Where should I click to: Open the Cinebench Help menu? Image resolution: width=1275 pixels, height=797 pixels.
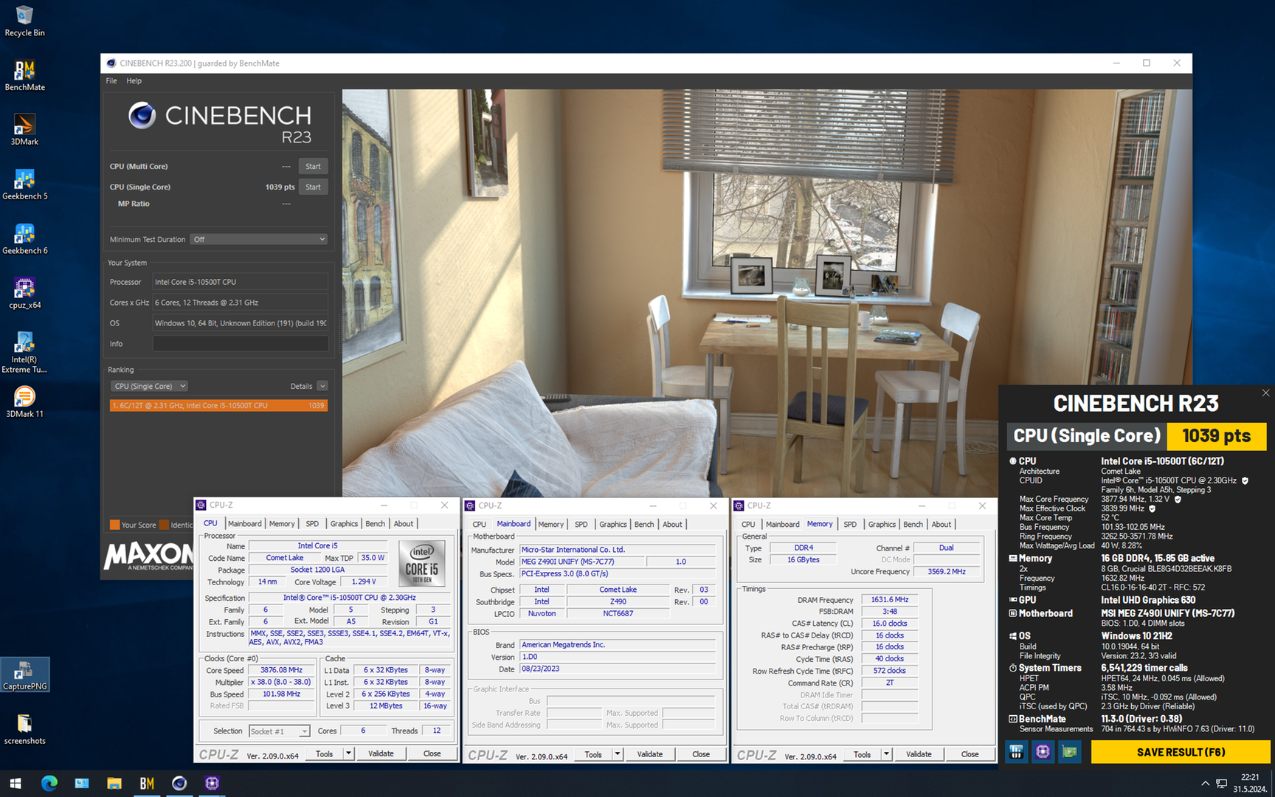(134, 80)
